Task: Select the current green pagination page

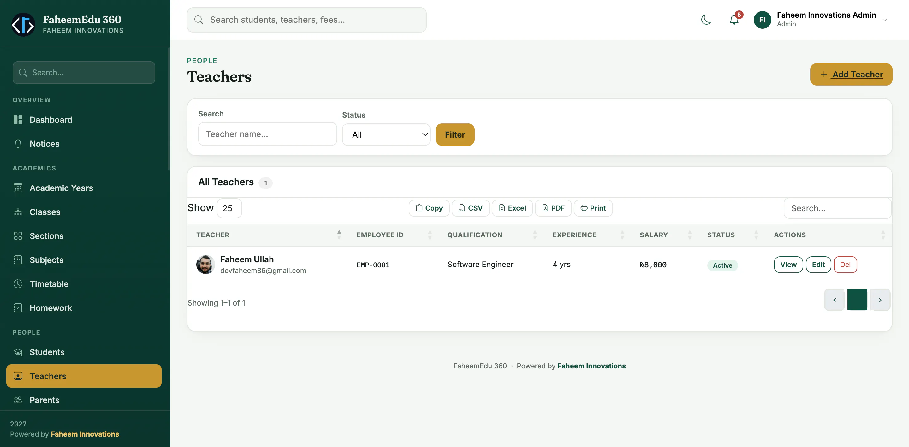Action: [x=857, y=300]
